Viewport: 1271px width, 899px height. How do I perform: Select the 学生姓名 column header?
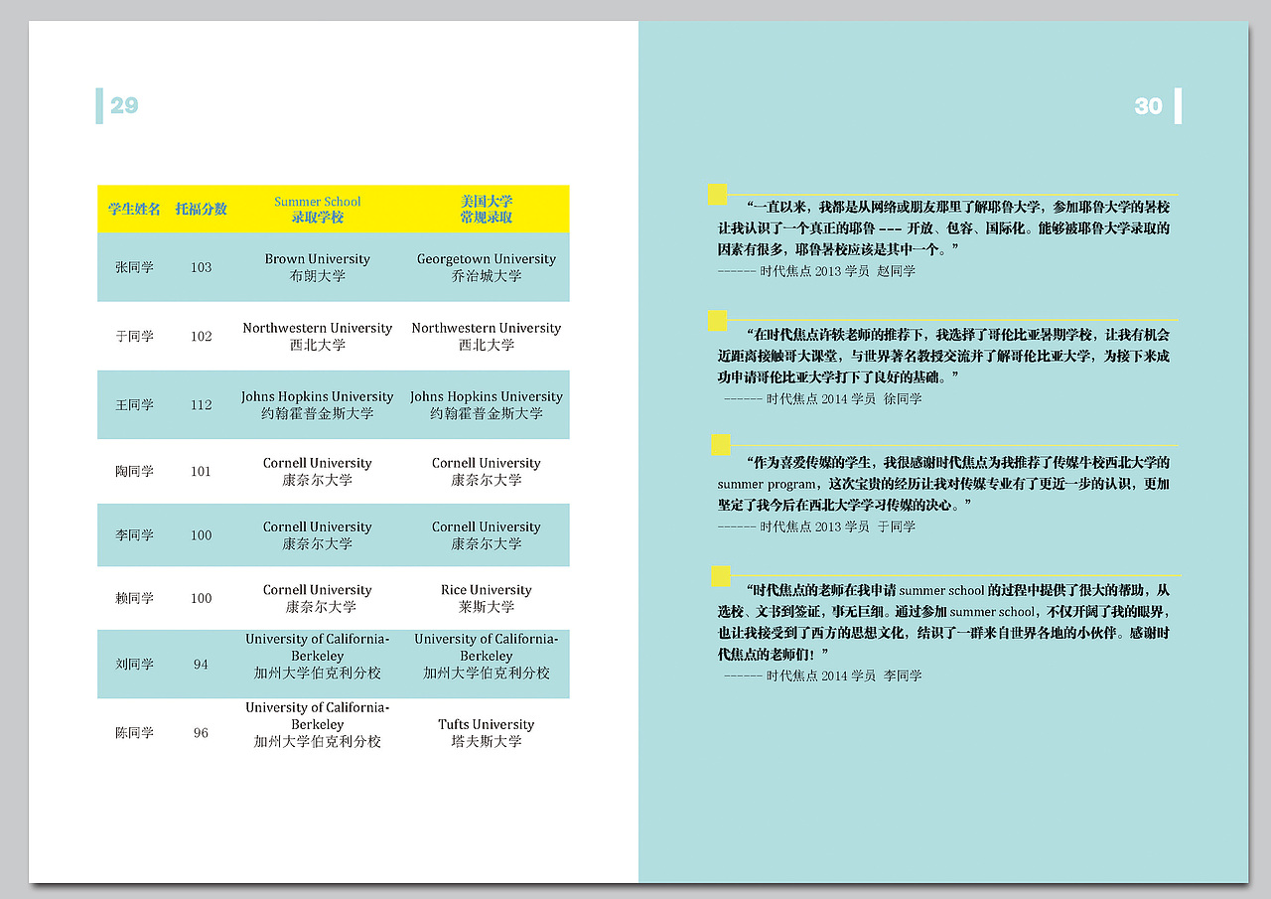[x=134, y=209]
